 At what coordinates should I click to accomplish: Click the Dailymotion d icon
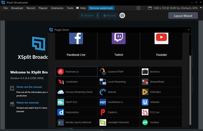61,112
